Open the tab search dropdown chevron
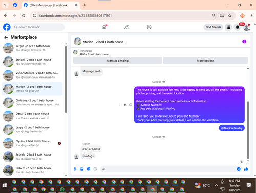Image resolution: width=256 pixels, height=193 pixels. tap(5, 5)
